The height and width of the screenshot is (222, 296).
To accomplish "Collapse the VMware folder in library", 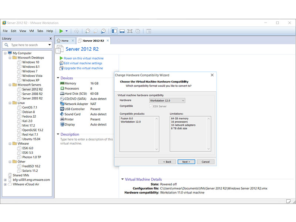I will tap(10, 144).
